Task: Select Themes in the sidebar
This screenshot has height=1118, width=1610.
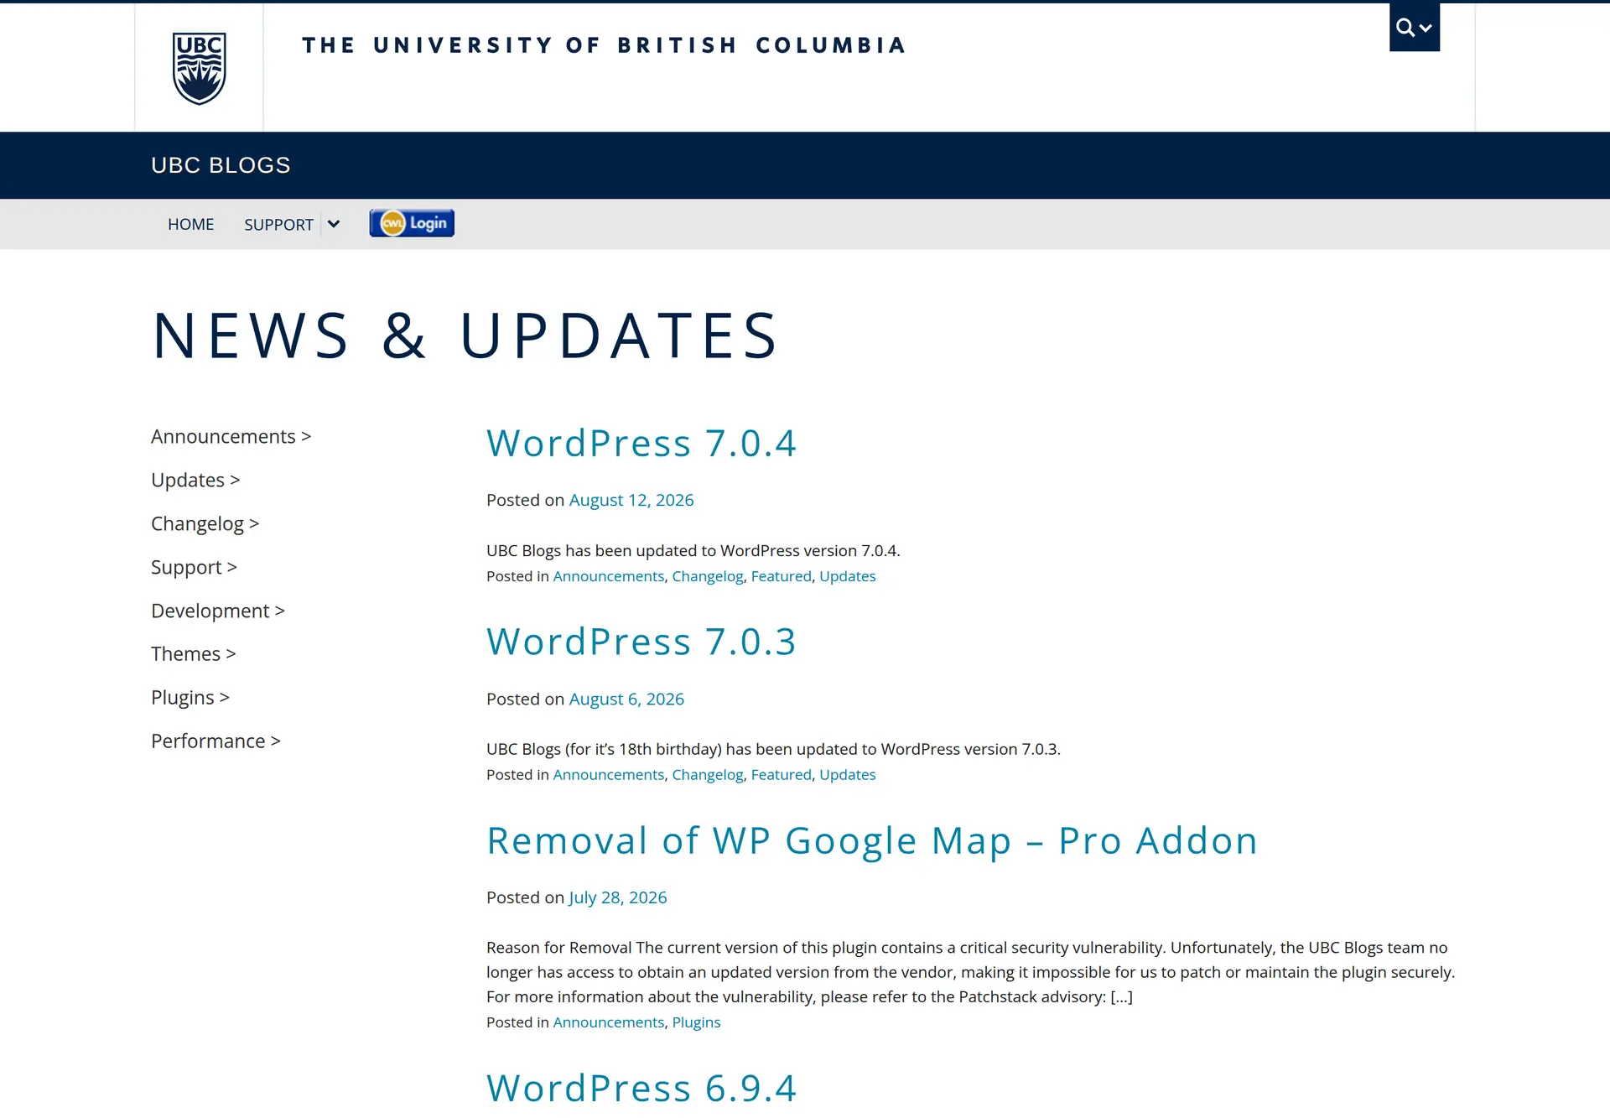Action: click(x=193, y=653)
